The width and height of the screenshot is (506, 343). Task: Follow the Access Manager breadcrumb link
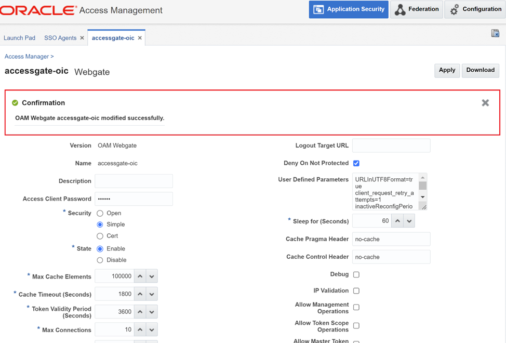tap(26, 56)
